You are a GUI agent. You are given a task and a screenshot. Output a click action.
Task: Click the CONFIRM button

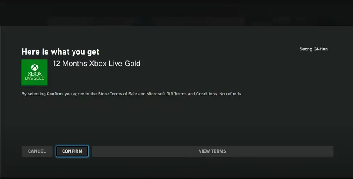tap(72, 151)
